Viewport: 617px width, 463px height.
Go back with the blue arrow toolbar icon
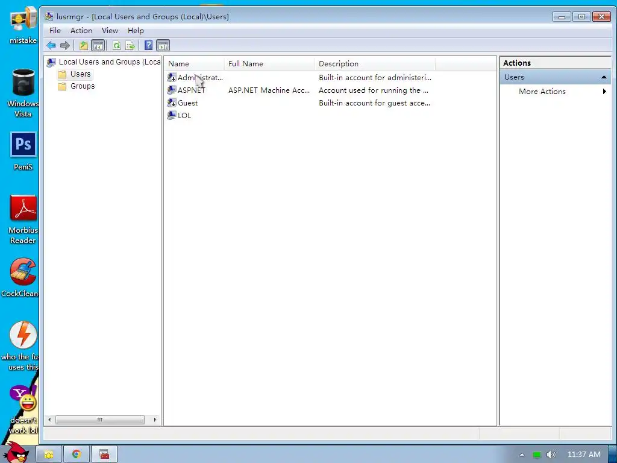(51, 46)
